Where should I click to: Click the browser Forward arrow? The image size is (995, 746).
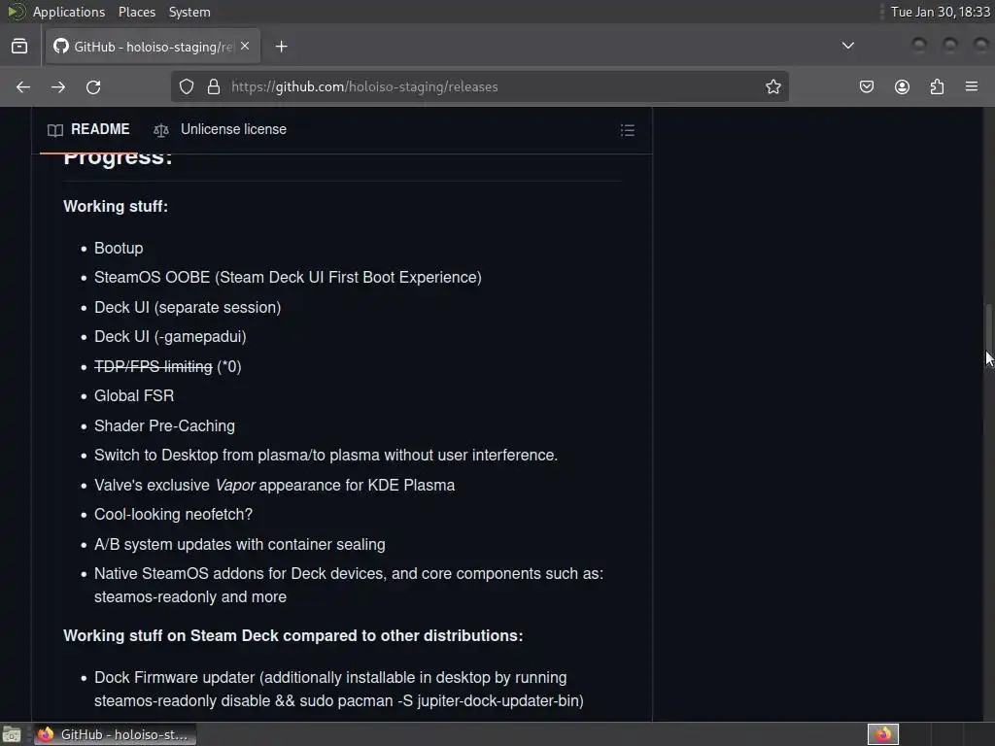point(58,86)
